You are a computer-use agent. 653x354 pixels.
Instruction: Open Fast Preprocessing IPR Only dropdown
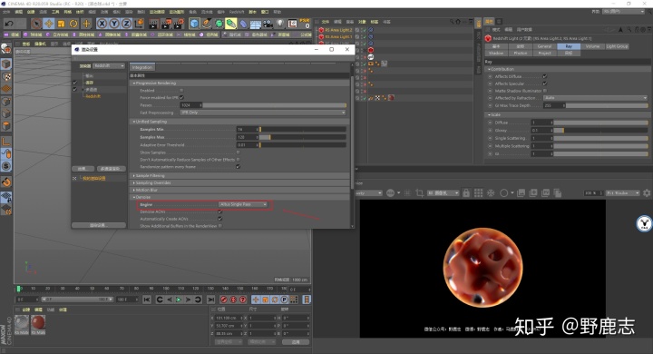263,113
